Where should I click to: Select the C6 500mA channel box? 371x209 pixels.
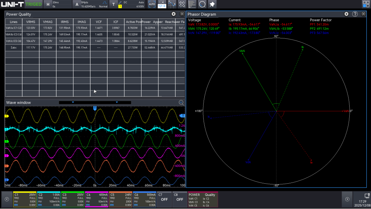point(144,199)
